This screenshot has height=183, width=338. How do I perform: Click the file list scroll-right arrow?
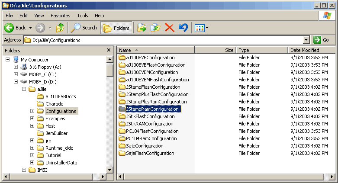click(x=332, y=177)
